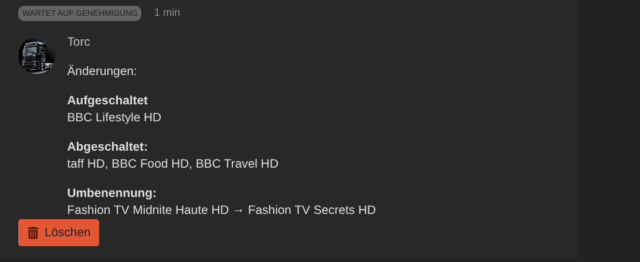Open Torc's truck avatar picture
The width and height of the screenshot is (640, 262).
coord(36,56)
